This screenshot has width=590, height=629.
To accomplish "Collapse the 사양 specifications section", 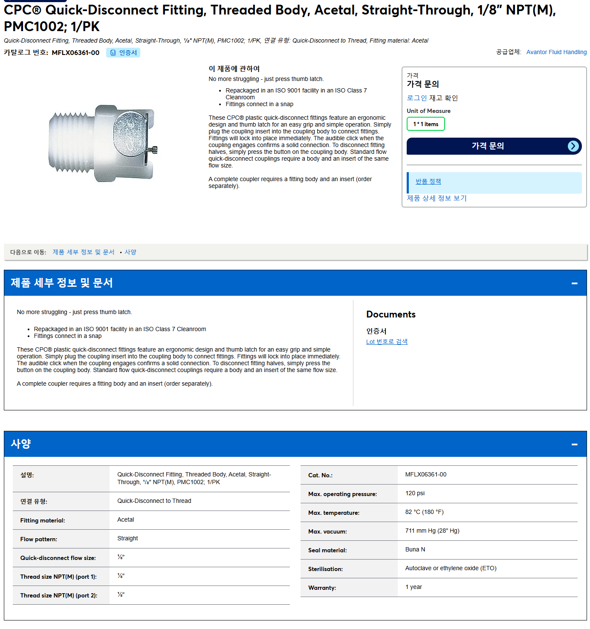I will (574, 444).
